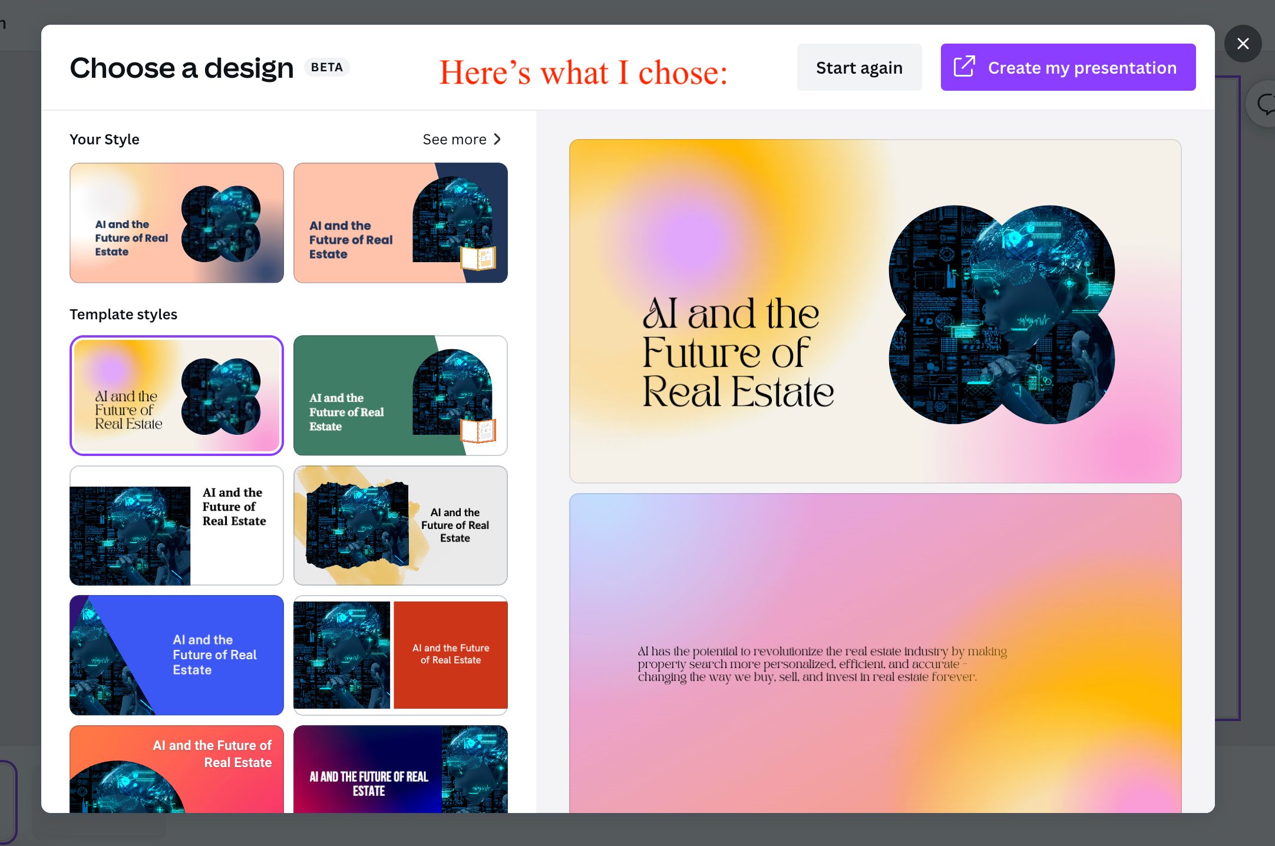Click the Start again button
Screen dimensions: 1275x846
click(x=860, y=67)
